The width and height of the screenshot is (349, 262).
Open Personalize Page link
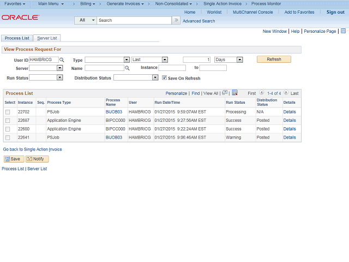click(x=320, y=31)
